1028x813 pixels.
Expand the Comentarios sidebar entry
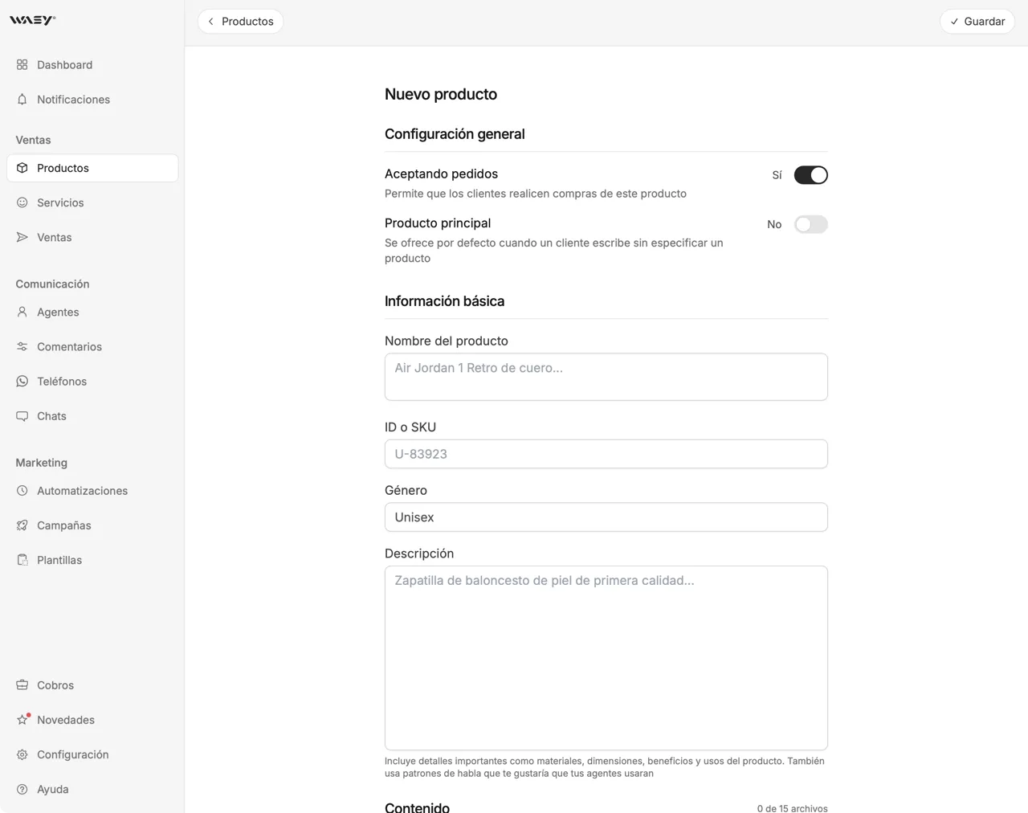pos(69,346)
